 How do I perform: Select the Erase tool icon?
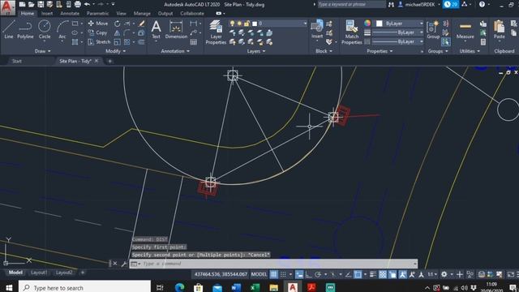pos(142,24)
